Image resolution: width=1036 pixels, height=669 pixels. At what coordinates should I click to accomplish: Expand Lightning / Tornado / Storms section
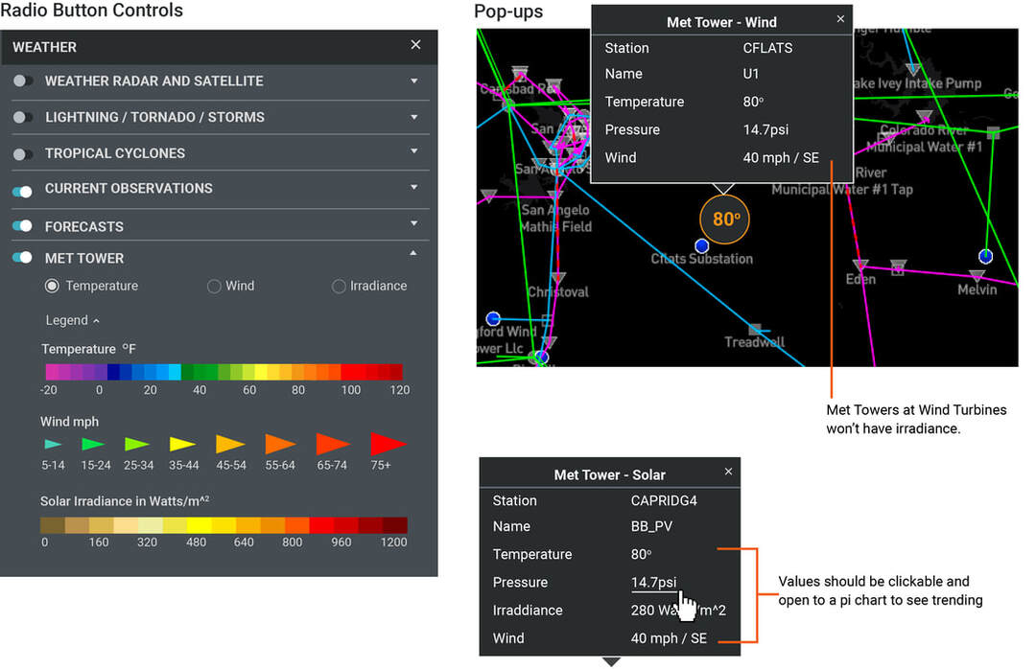[x=414, y=117]
